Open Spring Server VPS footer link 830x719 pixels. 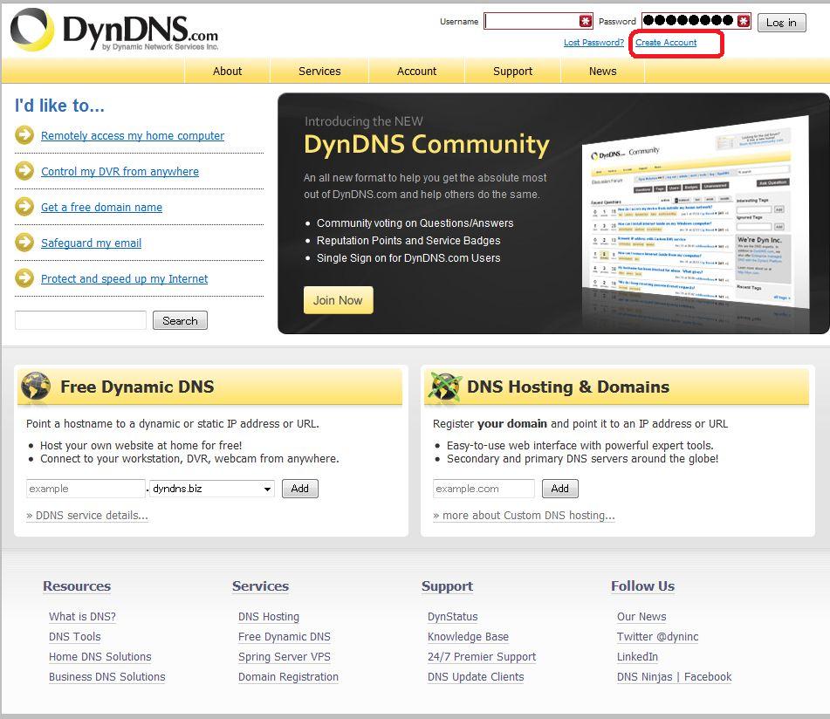click(285, 656)
